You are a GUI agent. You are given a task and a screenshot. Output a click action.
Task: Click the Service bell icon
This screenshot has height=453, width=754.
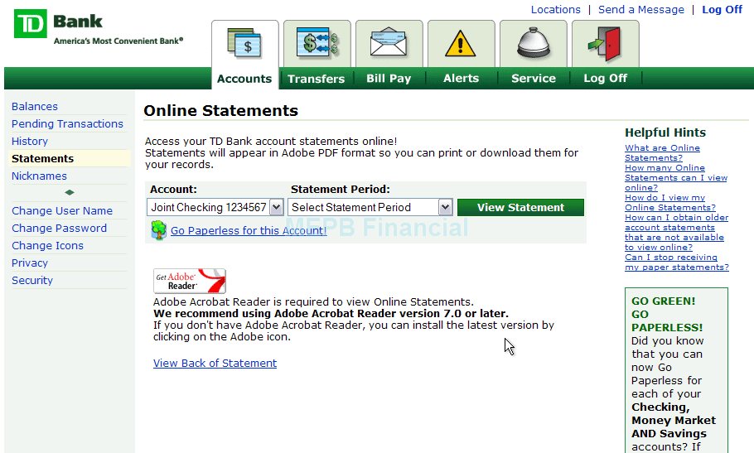(x=534, y=43)
